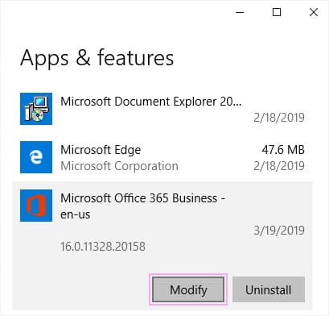Select the Microsoft Edge app name
The height and width of the screenshot is (316, 329).
coord(101,150)
